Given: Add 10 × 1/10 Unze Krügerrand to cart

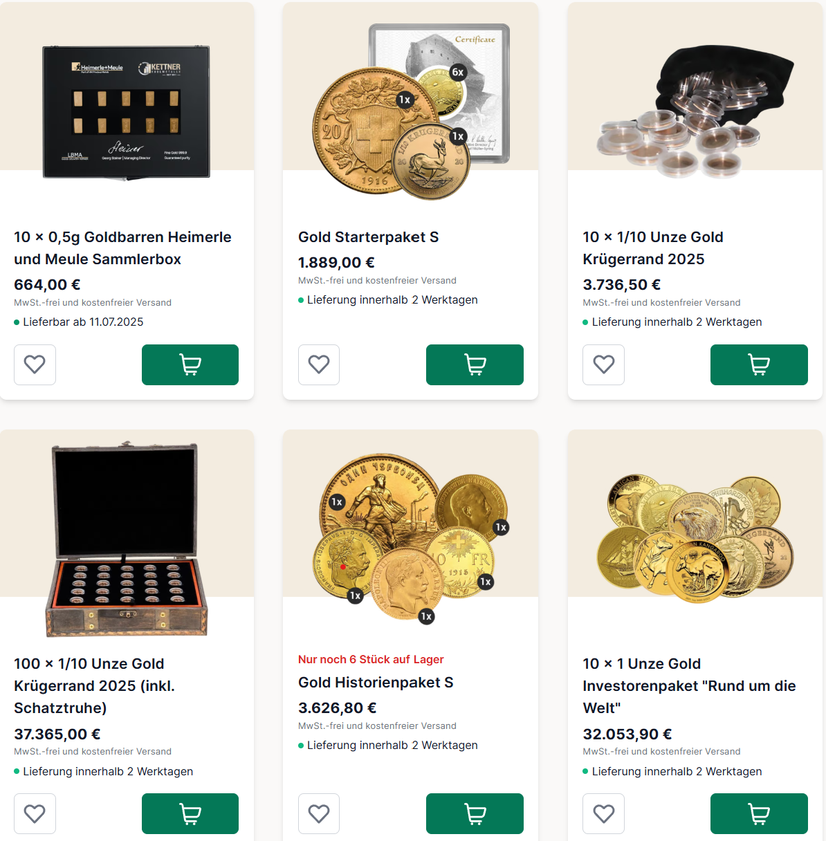Looking at the screenshot, I should coord(759,364).
